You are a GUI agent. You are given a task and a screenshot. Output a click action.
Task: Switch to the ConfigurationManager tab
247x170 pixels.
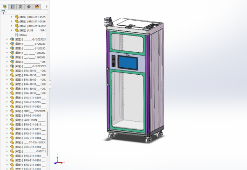21,7
